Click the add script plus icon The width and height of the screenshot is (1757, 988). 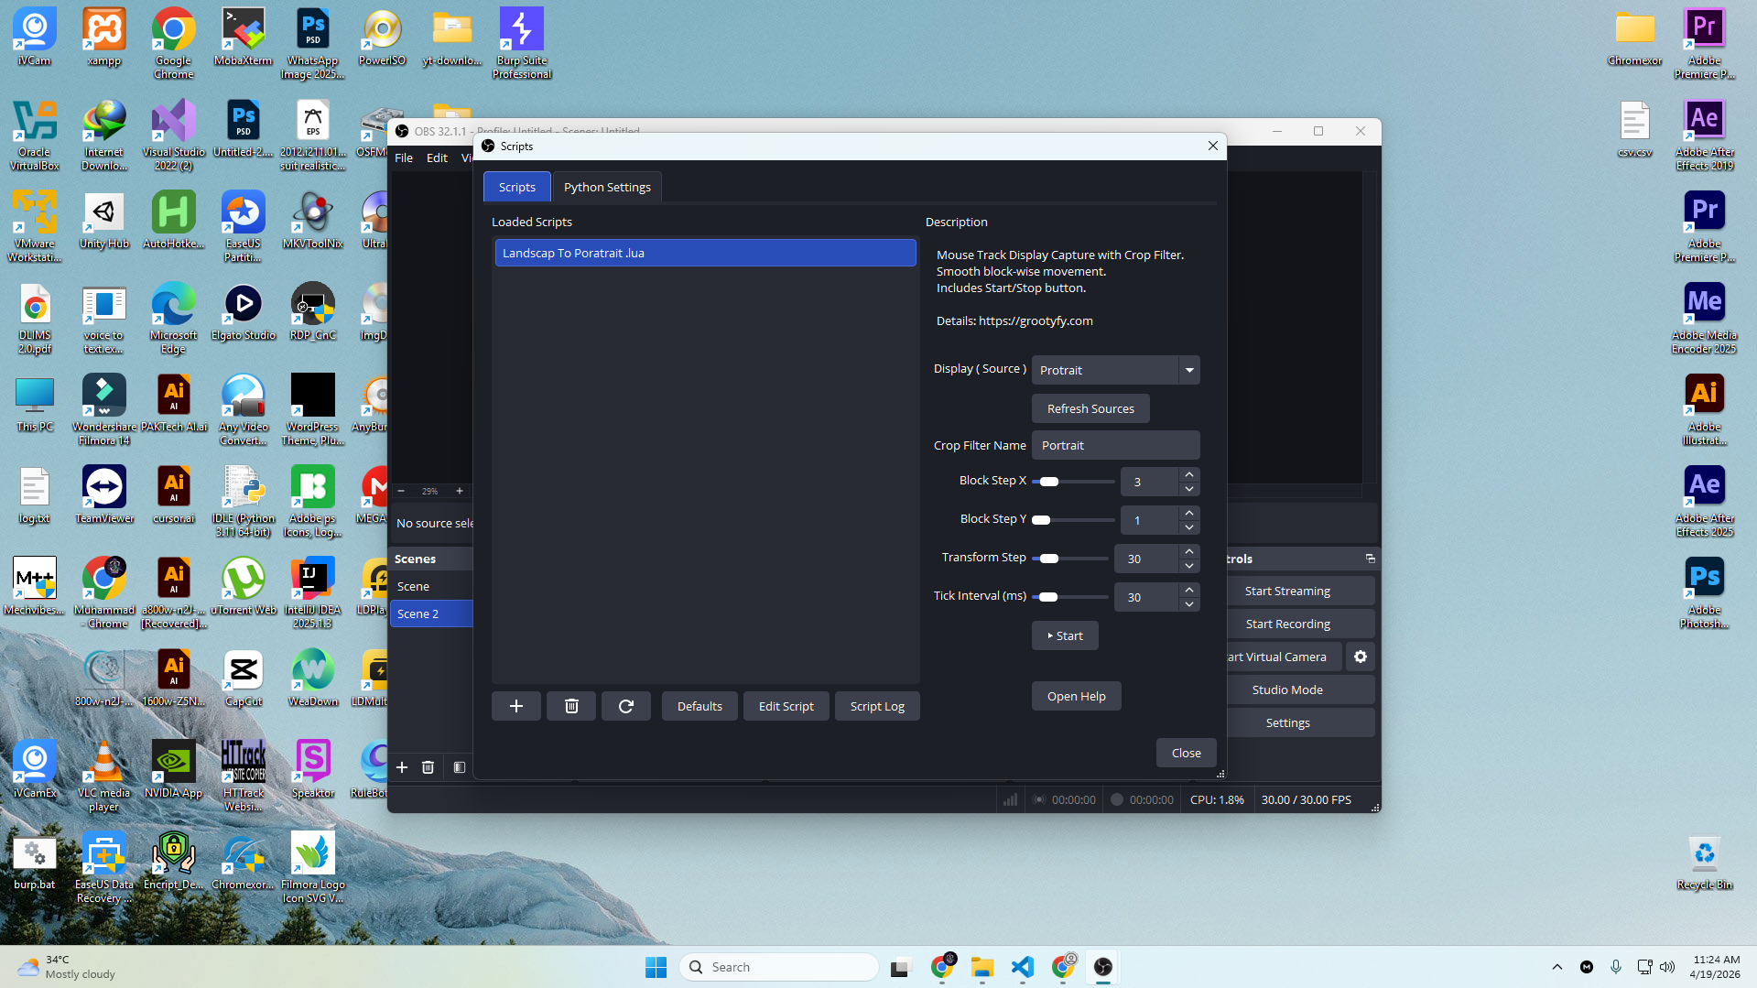tap(515, 706)
